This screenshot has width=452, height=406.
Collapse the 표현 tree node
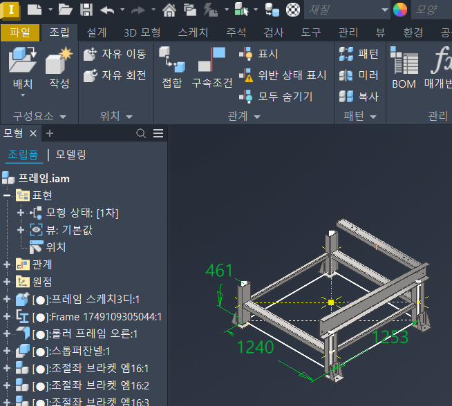[7, 195]
